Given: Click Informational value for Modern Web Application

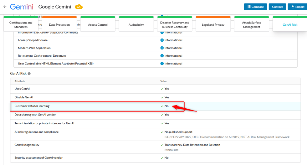Looking at the screenshot, I should [x=173, y=48].
